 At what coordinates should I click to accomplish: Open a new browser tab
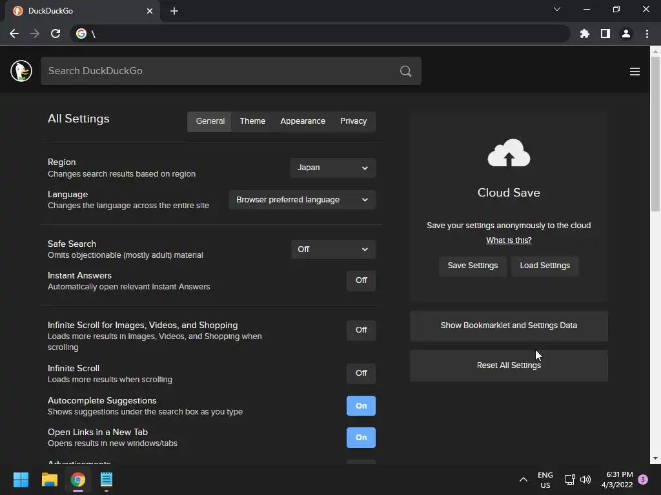tap(174, 11)
